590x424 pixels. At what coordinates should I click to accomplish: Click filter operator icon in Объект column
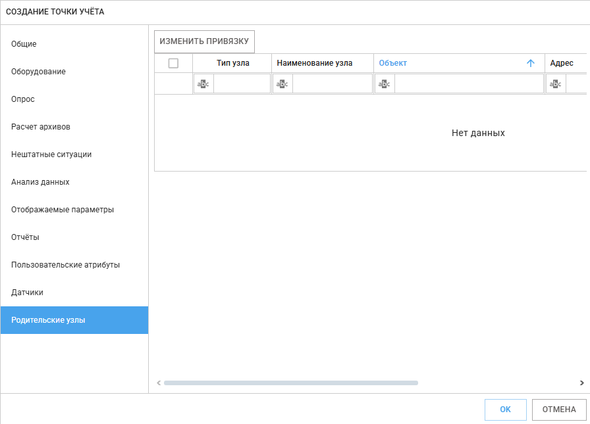click(385, 84)
